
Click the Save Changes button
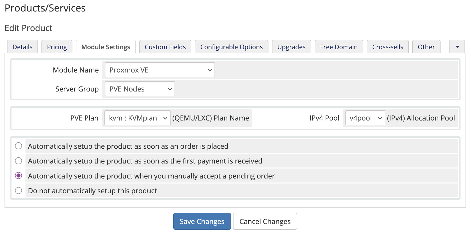pos(202,221)
